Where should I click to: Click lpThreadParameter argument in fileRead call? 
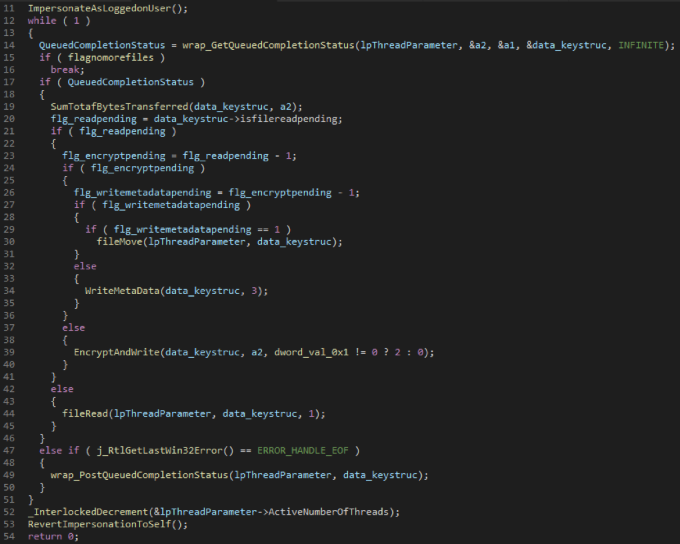point(162,413)
